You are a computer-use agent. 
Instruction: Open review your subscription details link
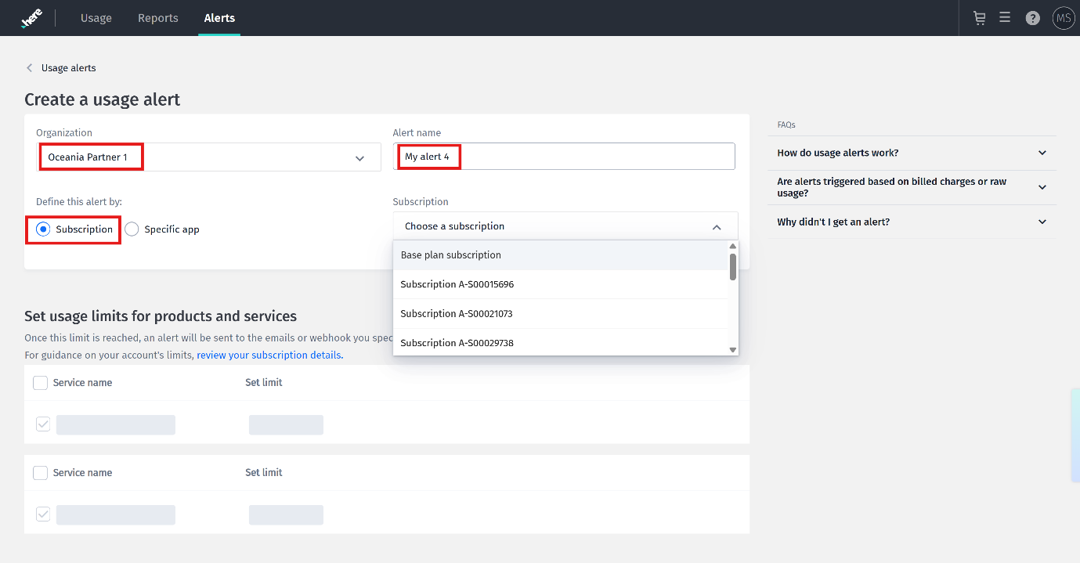coord(269,355)
